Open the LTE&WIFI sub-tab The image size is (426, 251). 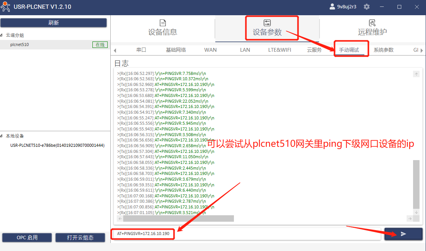(x=280, y=50)
